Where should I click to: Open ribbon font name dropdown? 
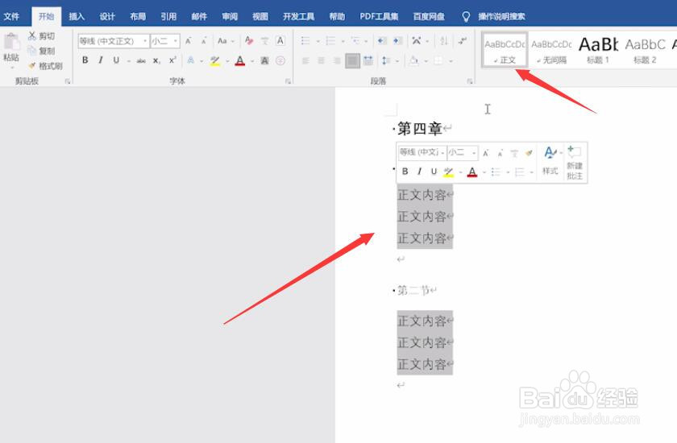145,41
